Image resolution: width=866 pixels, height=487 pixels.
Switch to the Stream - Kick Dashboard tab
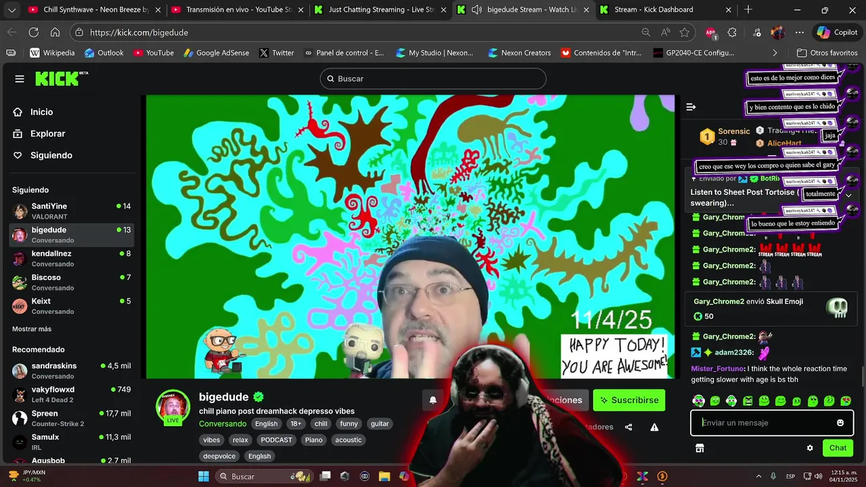click(666, 9)
